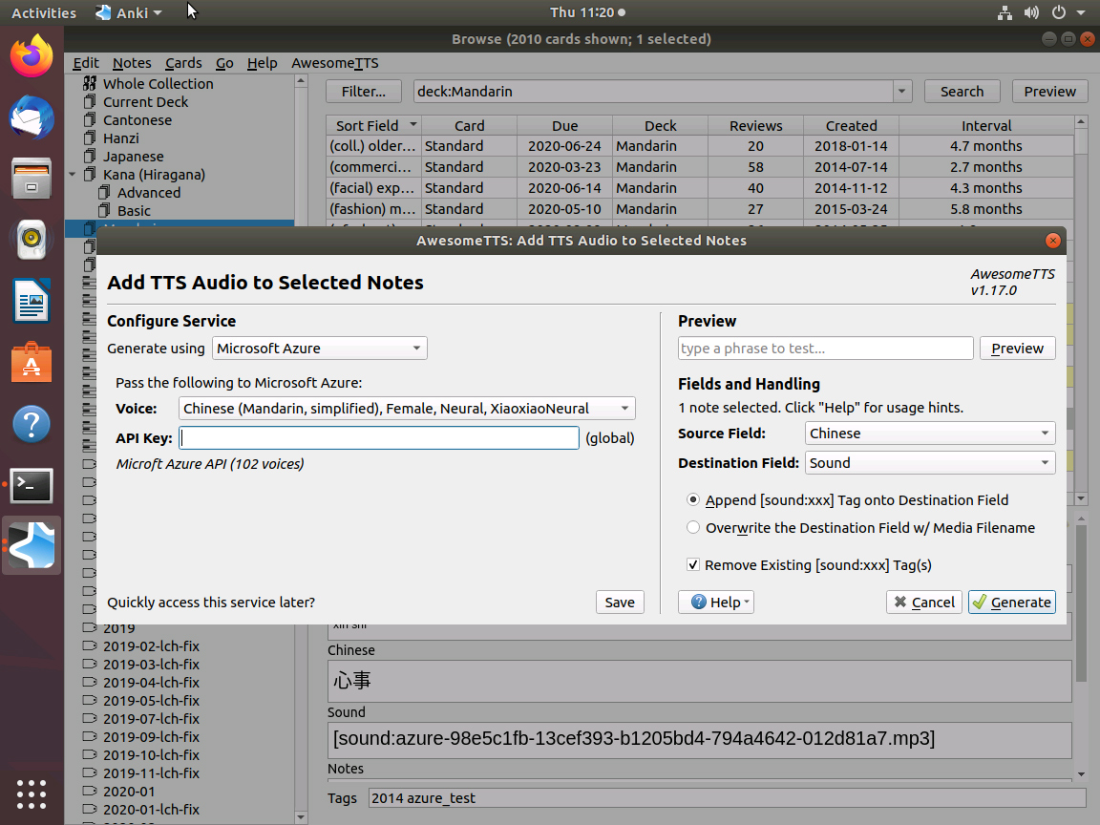Select Append [sound:xxx] Tag radio option
The width and height of the screenshot is (1100, 825).
(693, 500)
